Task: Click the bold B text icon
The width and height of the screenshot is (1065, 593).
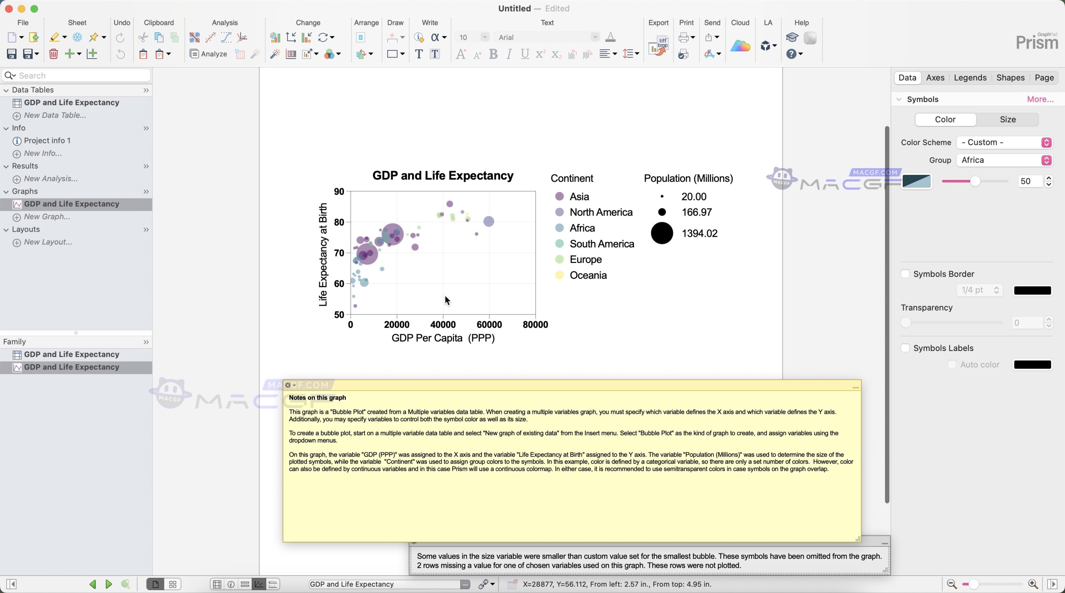Action: pos(493,54)
